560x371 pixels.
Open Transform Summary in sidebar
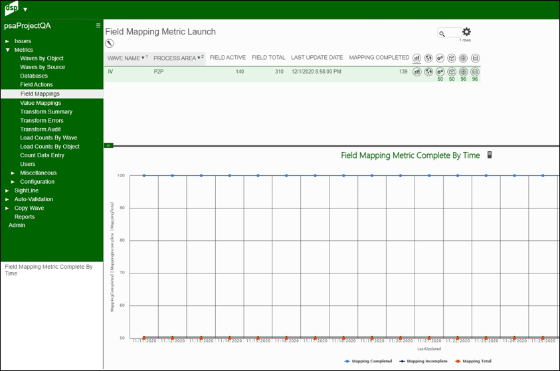point(46,111)
